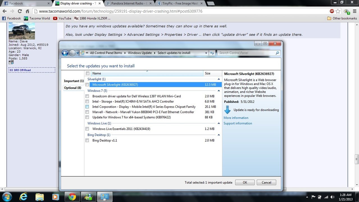Image resolution: width=359 pixels, height=202 pixels.
Task: Open the Control Panel address history dropdown
Action: [x=206, y=53]
